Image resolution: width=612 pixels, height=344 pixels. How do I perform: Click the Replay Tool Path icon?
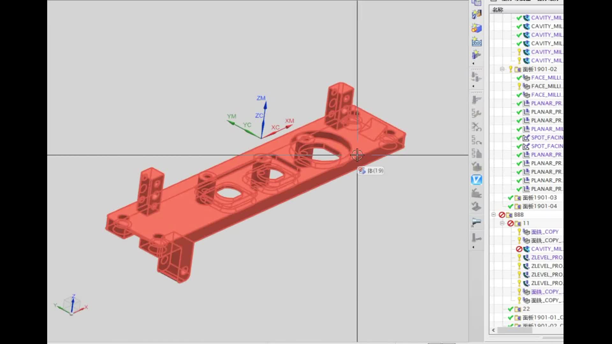click(x=477, y=140)
